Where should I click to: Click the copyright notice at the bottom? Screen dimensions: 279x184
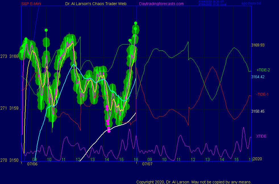click(x=194, y=182)
